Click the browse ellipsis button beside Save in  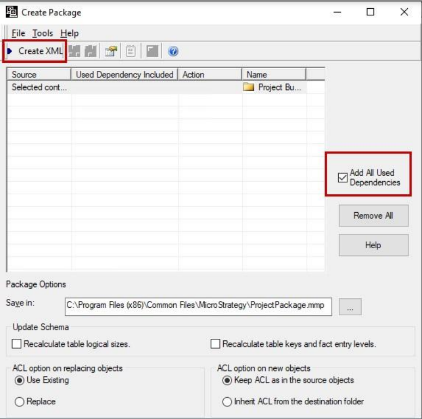[350, 307]
